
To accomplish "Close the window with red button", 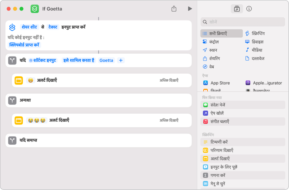I will click(8, 9).
